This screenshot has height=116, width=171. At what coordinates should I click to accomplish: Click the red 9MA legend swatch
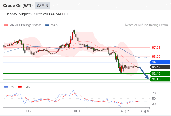pos(20,87)
